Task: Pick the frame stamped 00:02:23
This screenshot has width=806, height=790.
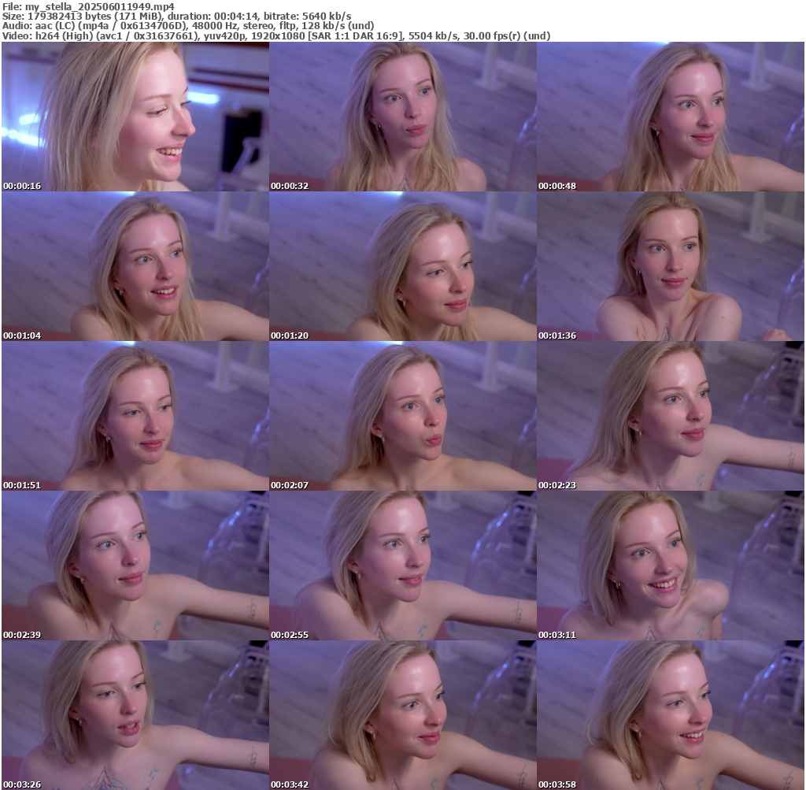Action: 671,416
